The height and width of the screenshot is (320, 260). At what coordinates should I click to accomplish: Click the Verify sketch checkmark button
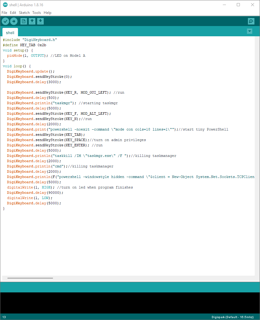(6, 21)
